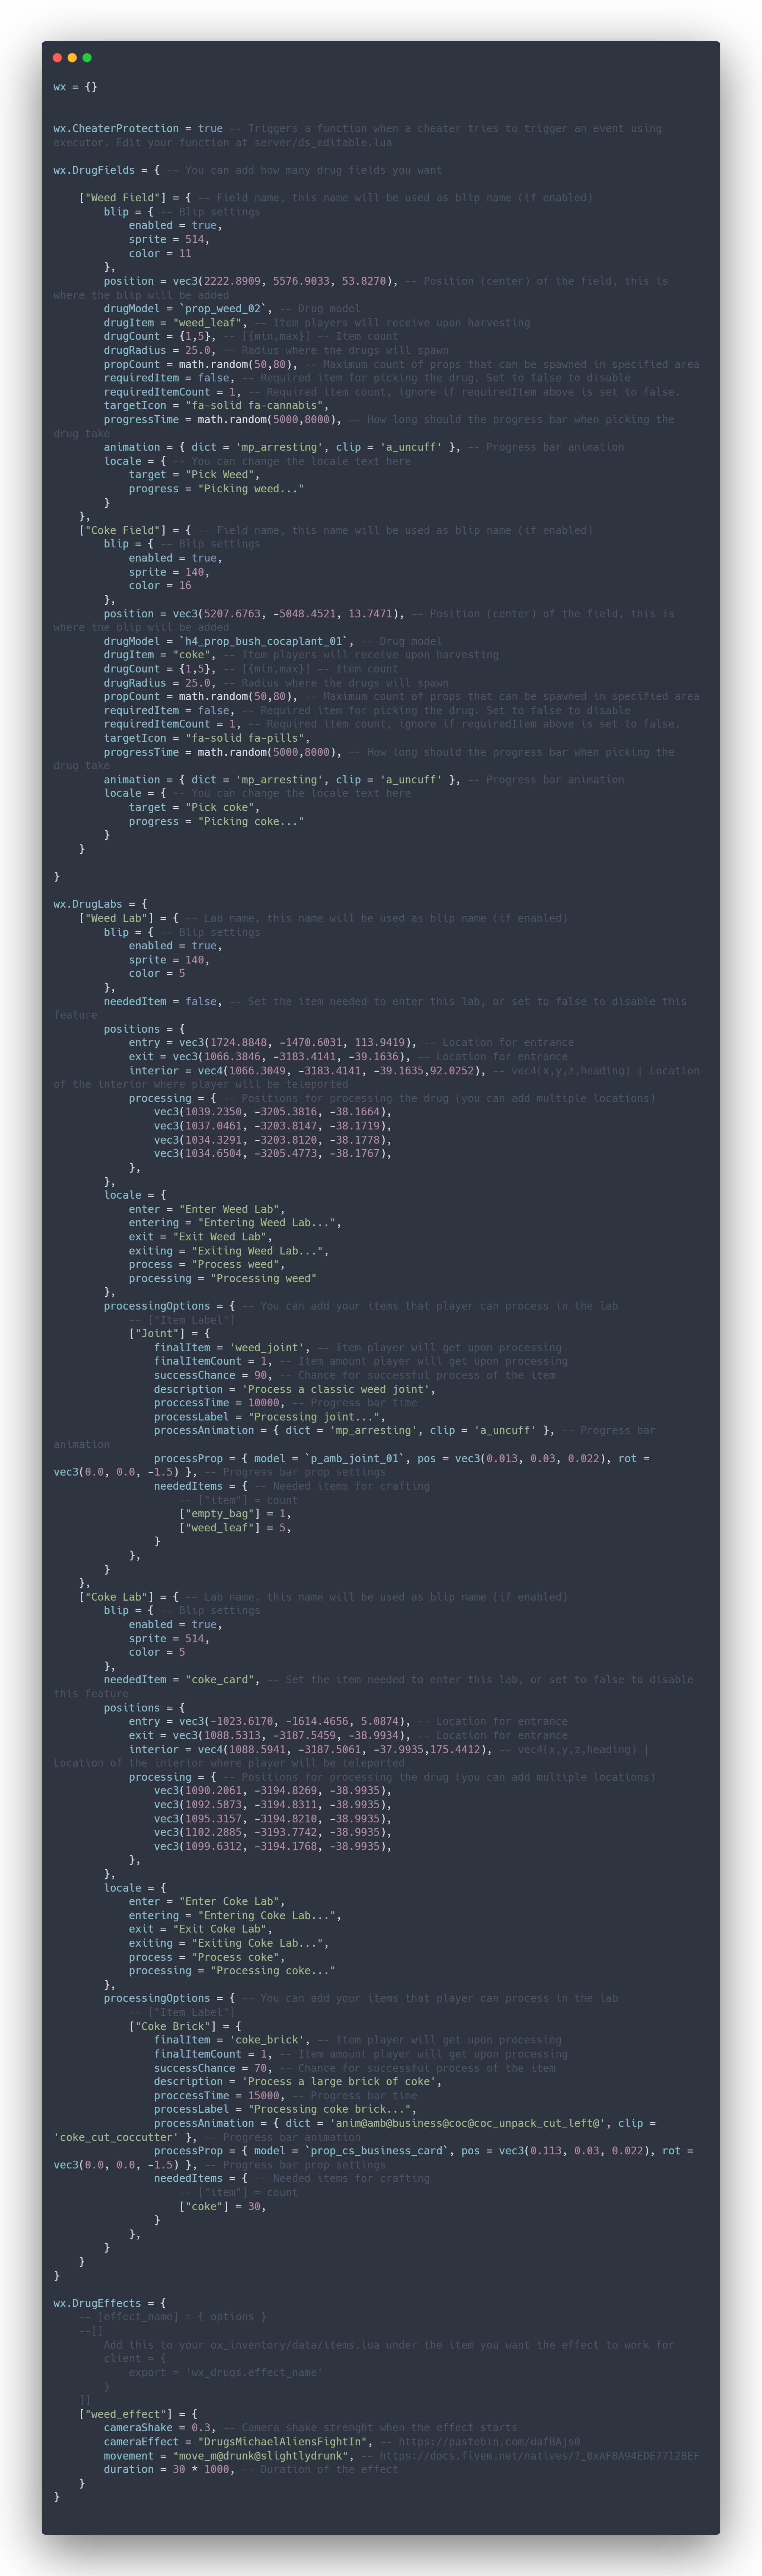The image size is (762, 2576).
Task: Select the "weed_effect" table key
Action: 126,2413
